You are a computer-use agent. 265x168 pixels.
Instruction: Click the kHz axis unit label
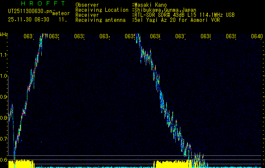[4, 34]
